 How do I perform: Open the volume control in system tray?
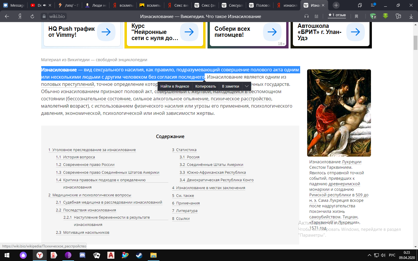coord(383,255)
